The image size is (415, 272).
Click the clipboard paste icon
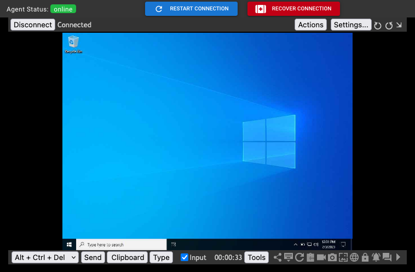pyautogui.click(x=310, y=257)
